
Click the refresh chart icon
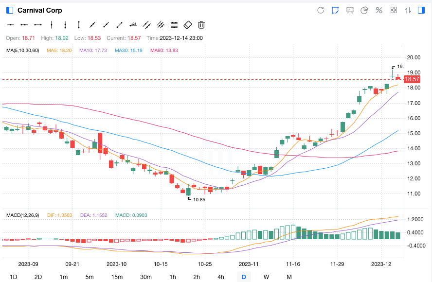pos(321,10)
